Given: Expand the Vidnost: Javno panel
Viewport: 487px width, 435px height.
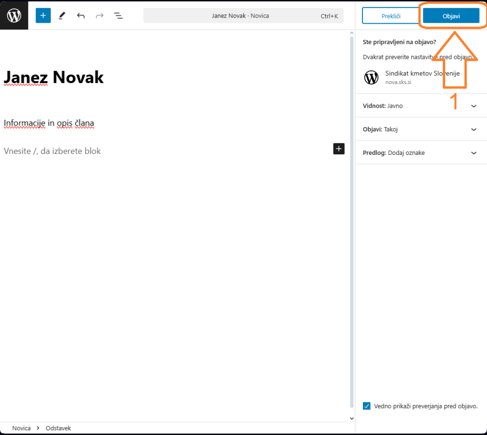Looking at the screenshot, I should tap(473, 106).
